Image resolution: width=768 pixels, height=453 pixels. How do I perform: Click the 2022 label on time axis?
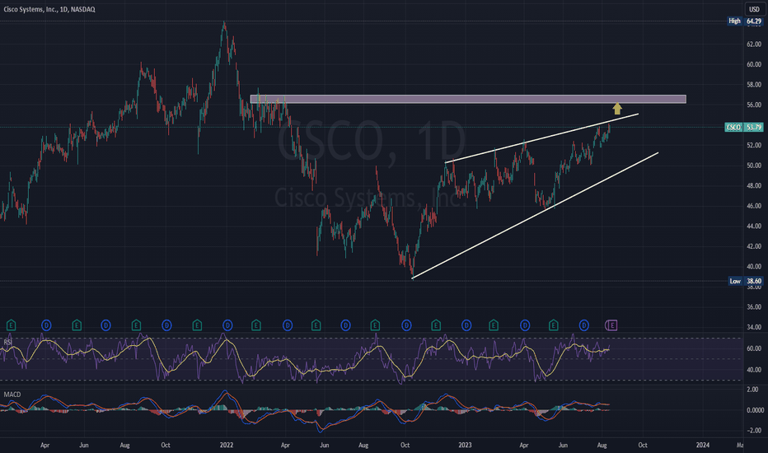pyautogui.click(x=227, y=445)
